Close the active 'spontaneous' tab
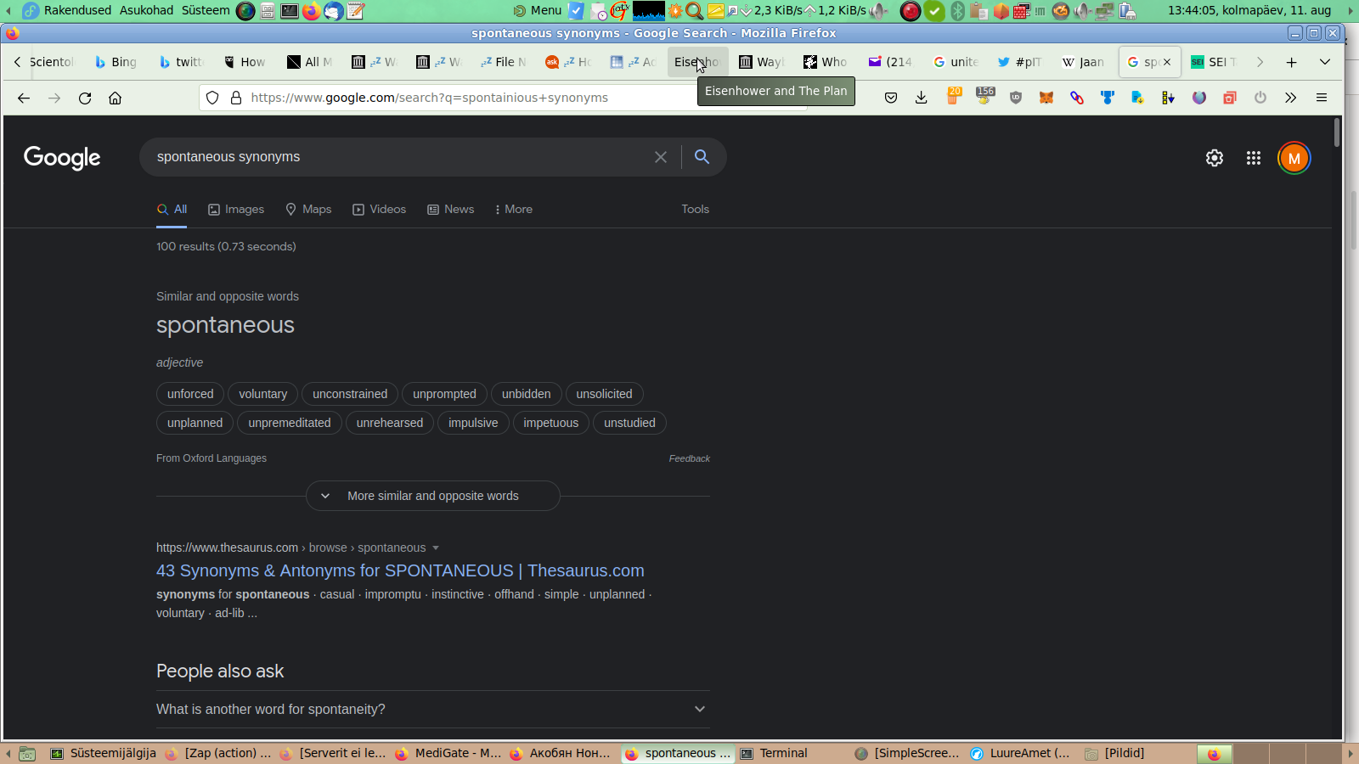Image resolution: width=1359 pixels, height=764 pixels. (1167, 62)
